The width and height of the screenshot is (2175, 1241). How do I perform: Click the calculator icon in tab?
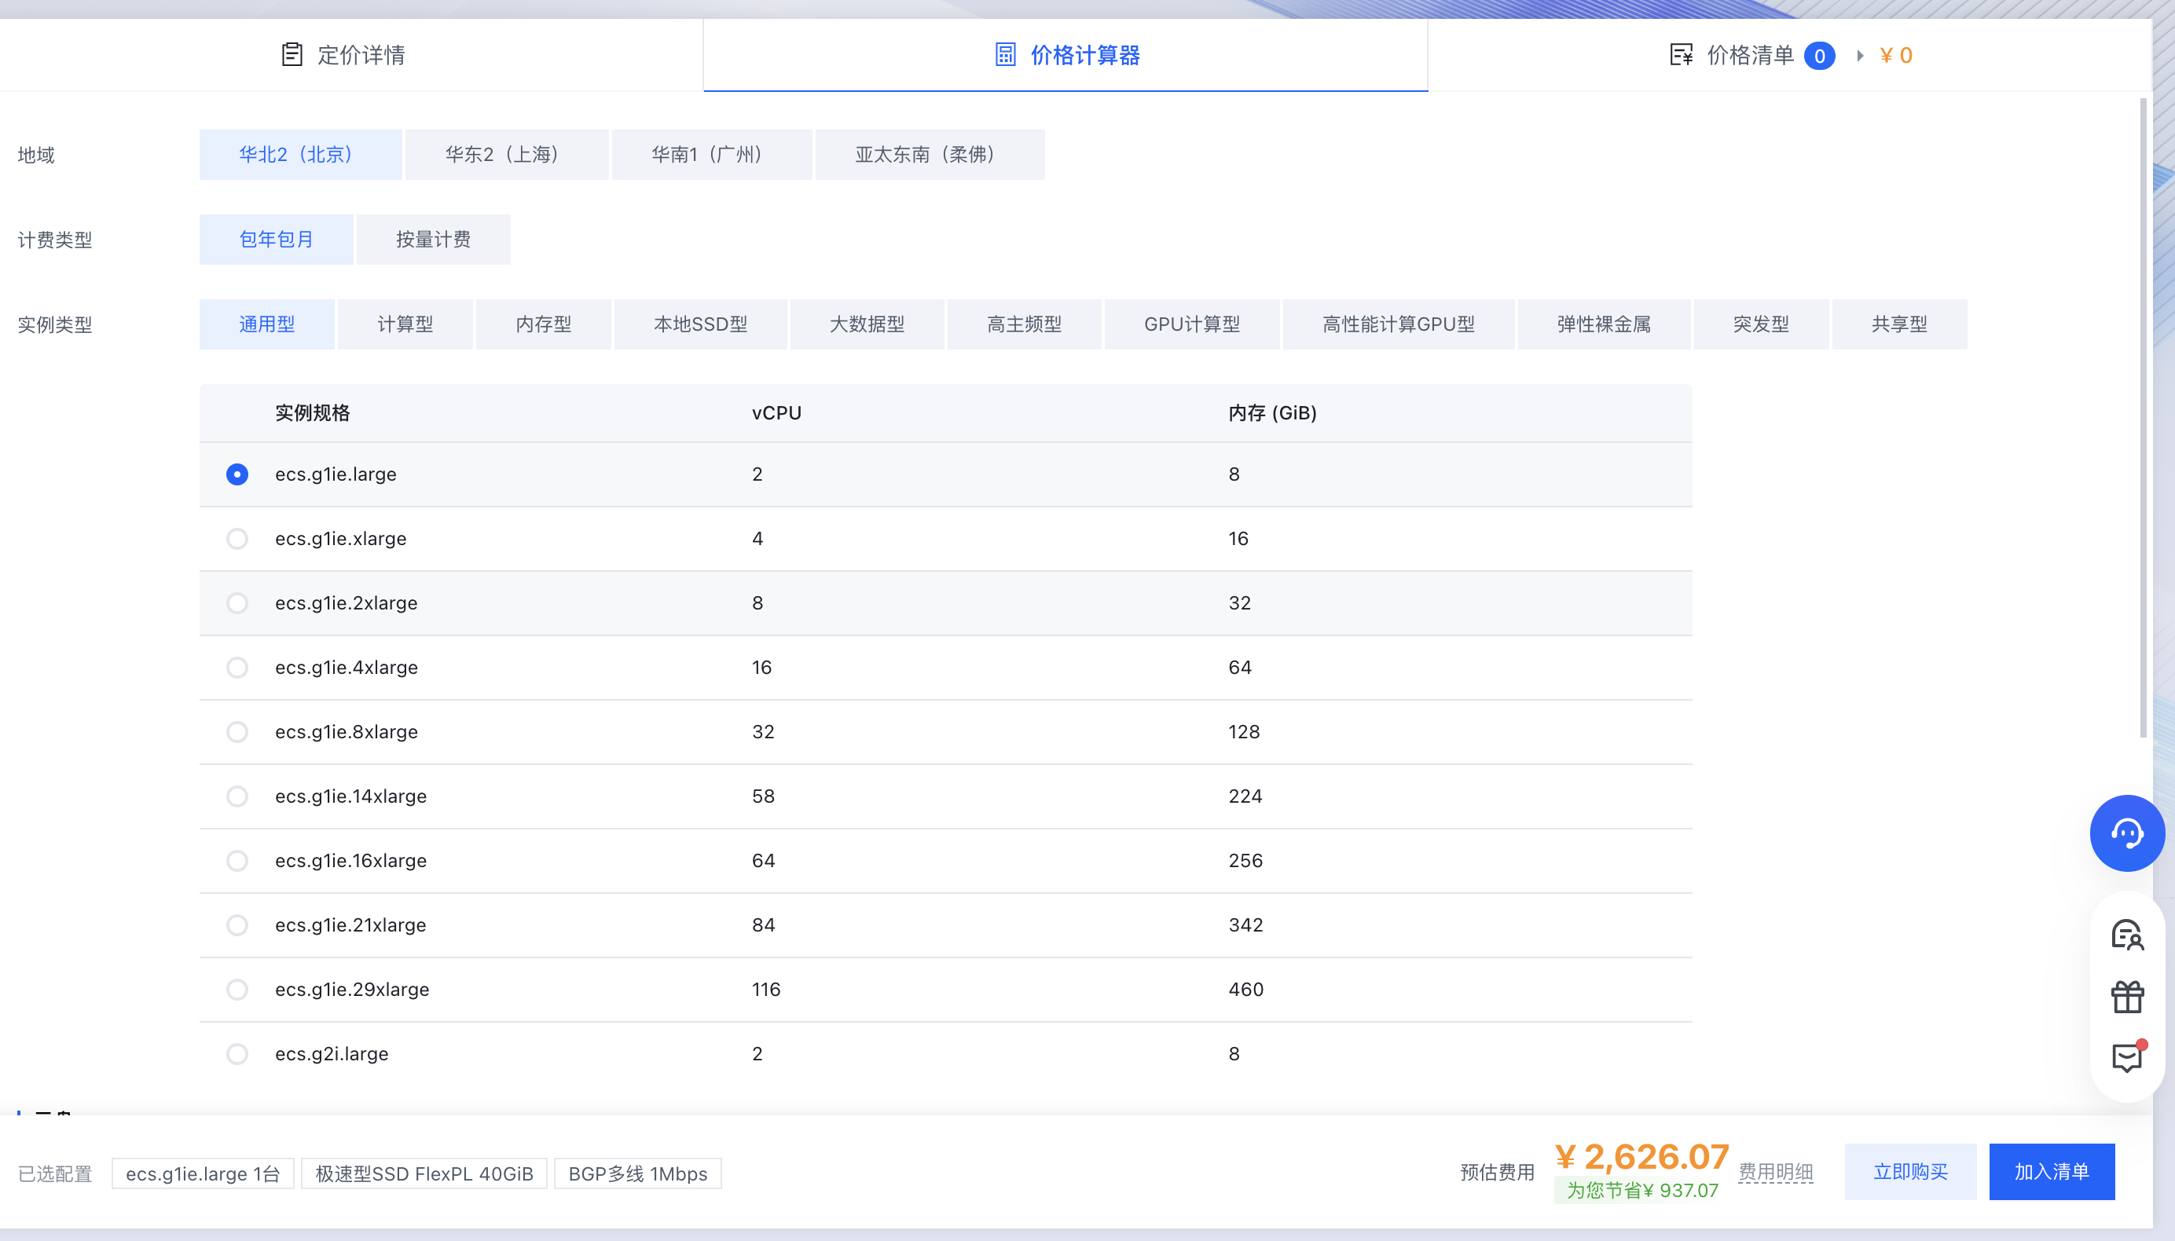pyautogui.click(x=1005, y=56)
